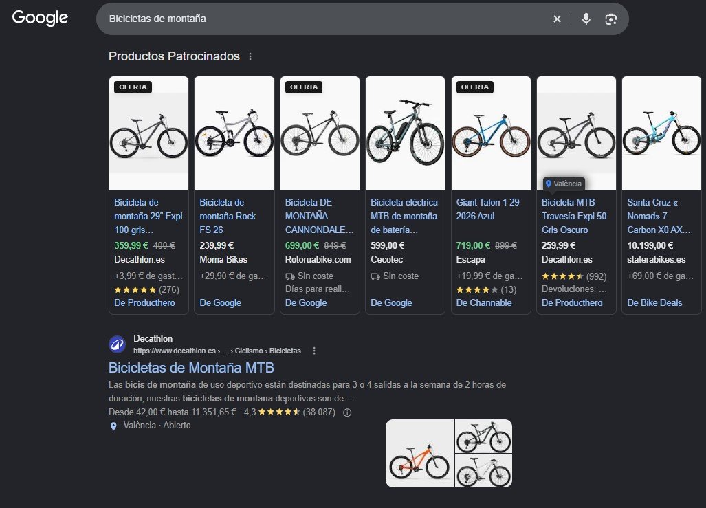This screenshot has height=508, width=706.
Task: Open Bicicleta de montaña Rock FS 26
Action: (228, 216)
